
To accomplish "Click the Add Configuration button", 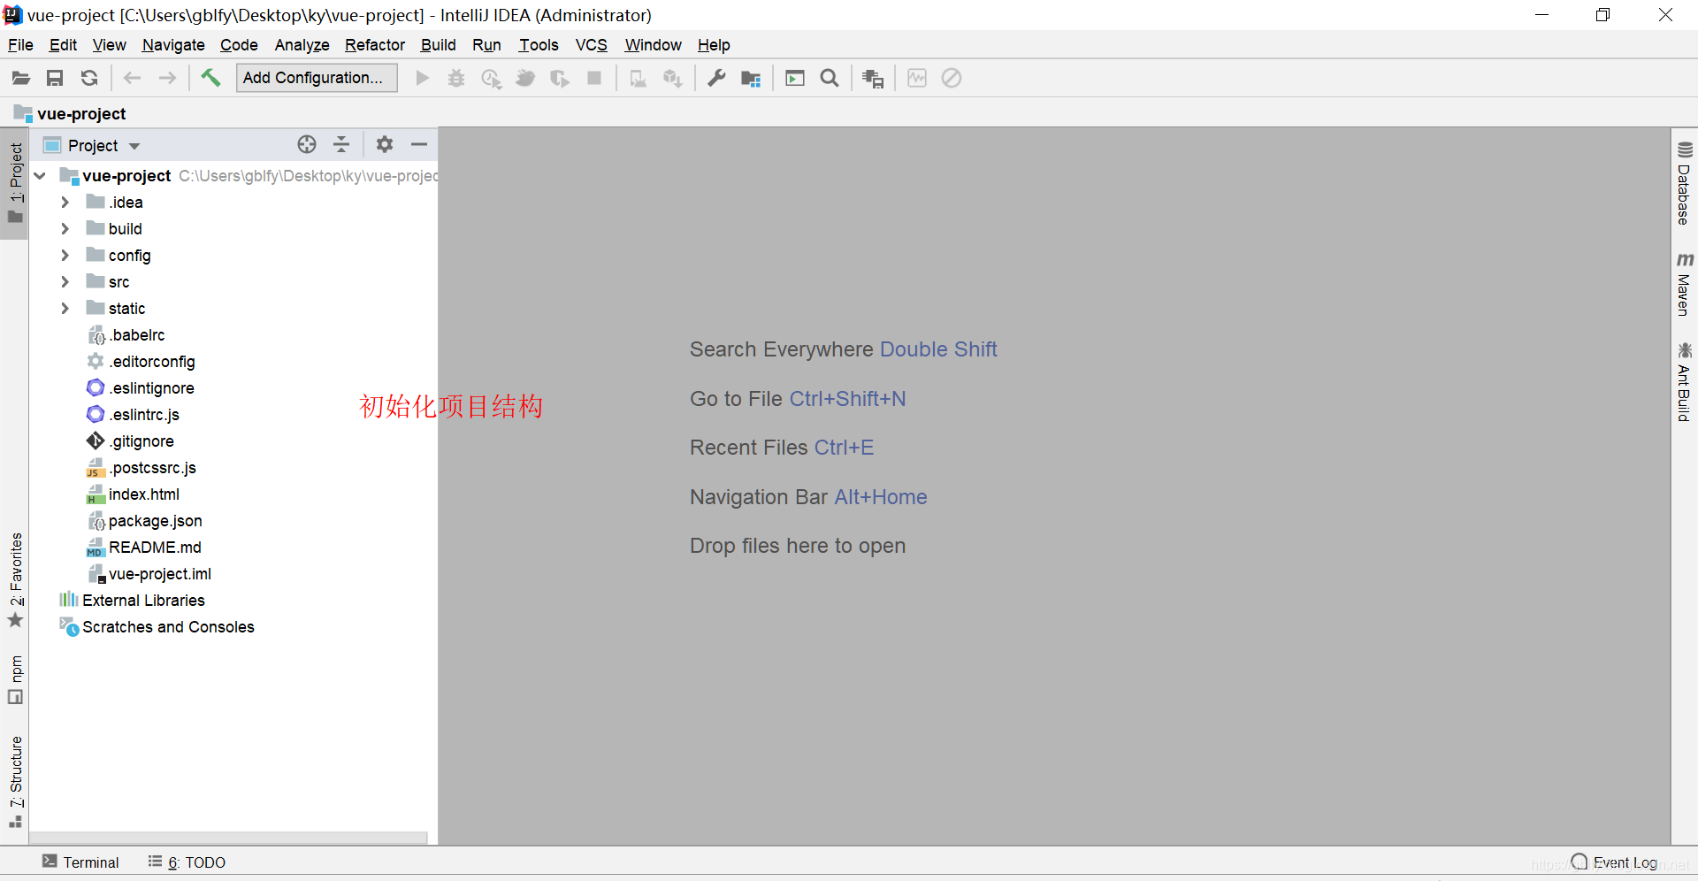I will tap(317, 78).
